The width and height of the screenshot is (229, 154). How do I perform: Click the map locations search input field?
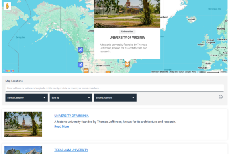coord(115,88)
